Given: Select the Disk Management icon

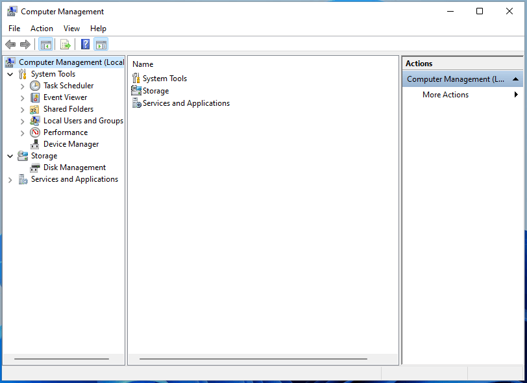Looking at the screenshot, I should point(36,167).
